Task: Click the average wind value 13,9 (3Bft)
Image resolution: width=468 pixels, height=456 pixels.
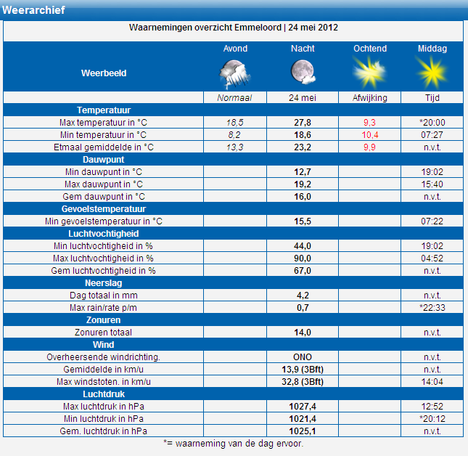Action: [303, 370]
